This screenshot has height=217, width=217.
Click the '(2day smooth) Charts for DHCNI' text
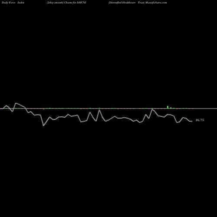(66, 3)
